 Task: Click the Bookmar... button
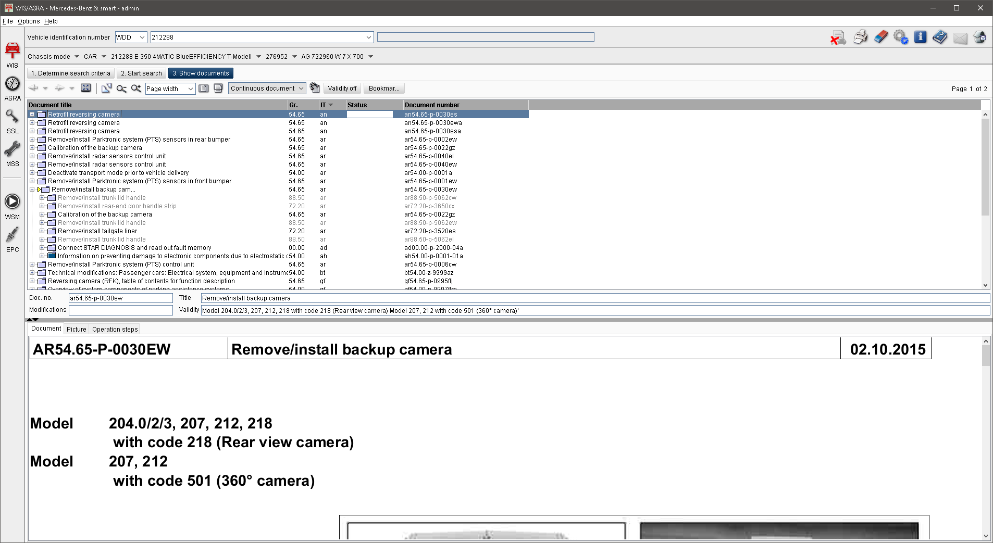pos(384,89)
